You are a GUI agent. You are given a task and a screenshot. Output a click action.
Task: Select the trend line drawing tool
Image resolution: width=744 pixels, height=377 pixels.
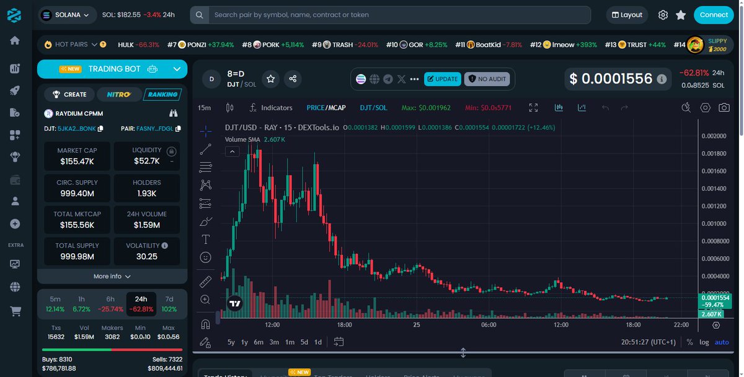(205, 149)
